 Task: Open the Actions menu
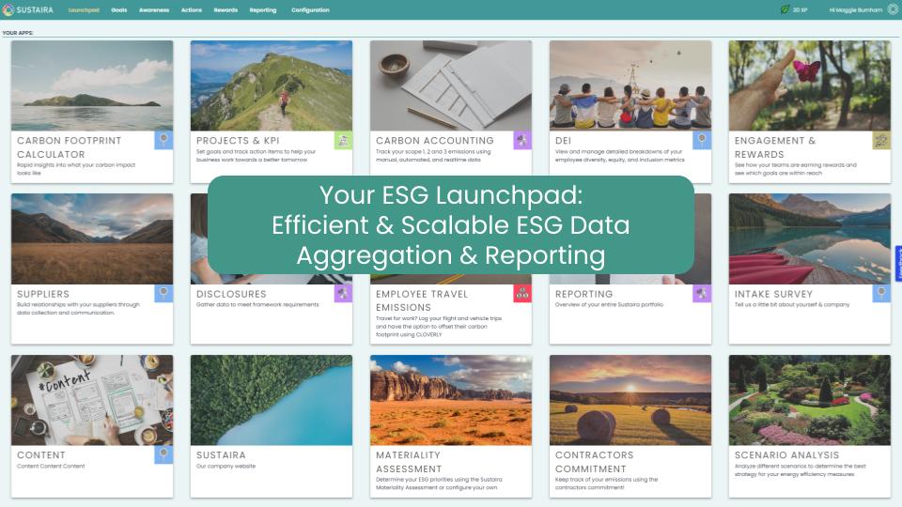tap(192, 9)
